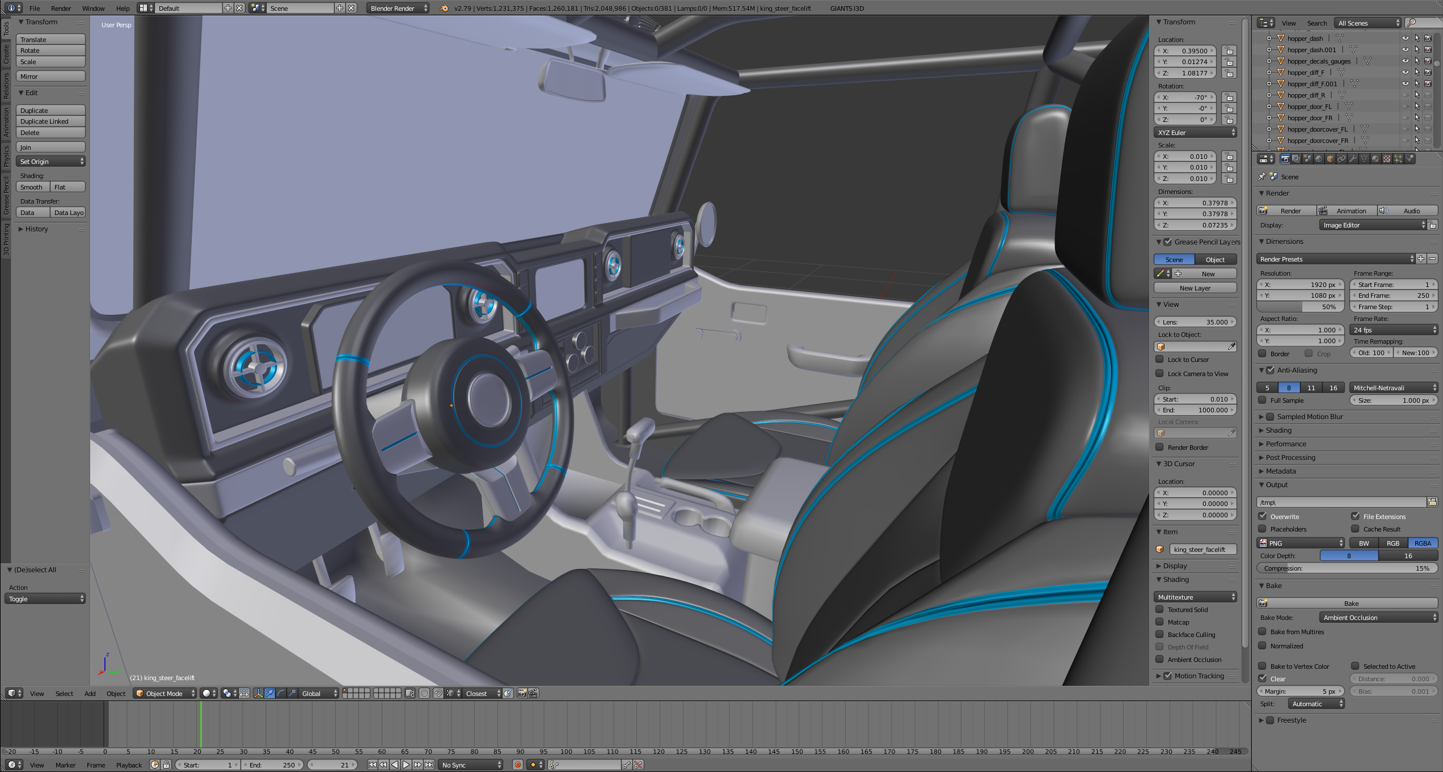Open timeline Marker menu
The image size is (1443, 772).
65,765
